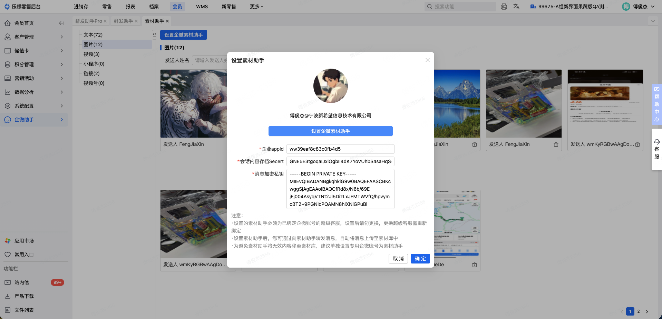Open the 更多 dropdown menu
Image resolution: width=662 pixels, height=319 pixels.
click(x=256, y=7)
